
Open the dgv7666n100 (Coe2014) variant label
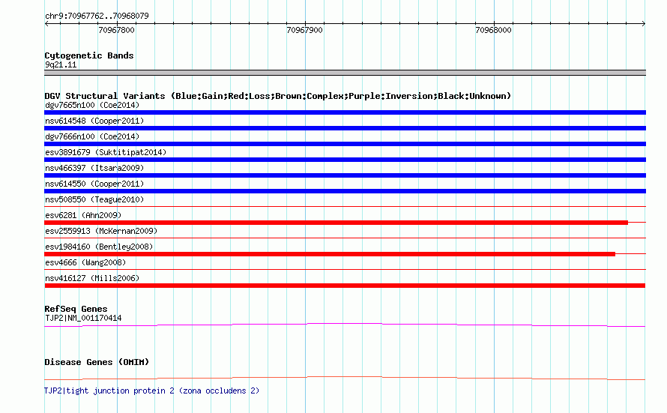tap(92, 136)
